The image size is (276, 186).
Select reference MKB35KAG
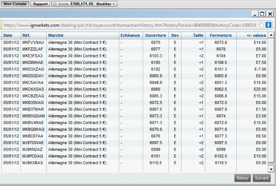coord(33,103)
